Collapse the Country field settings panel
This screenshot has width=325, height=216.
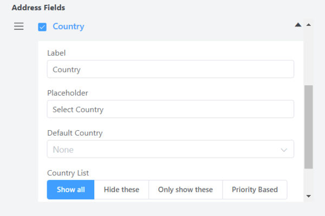coord(297,25)
